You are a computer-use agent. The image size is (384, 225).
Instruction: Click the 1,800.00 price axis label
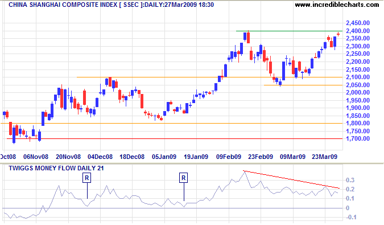[358, 123]
